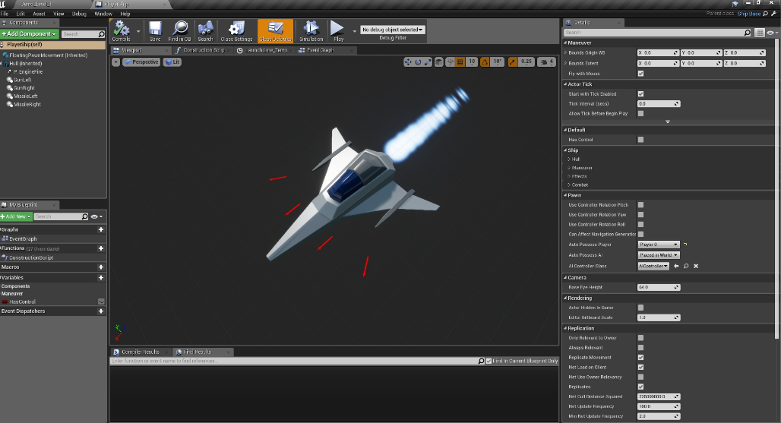Open Details panel property matrix grid icon
This screenshot has height=423, width=781.
759,33
